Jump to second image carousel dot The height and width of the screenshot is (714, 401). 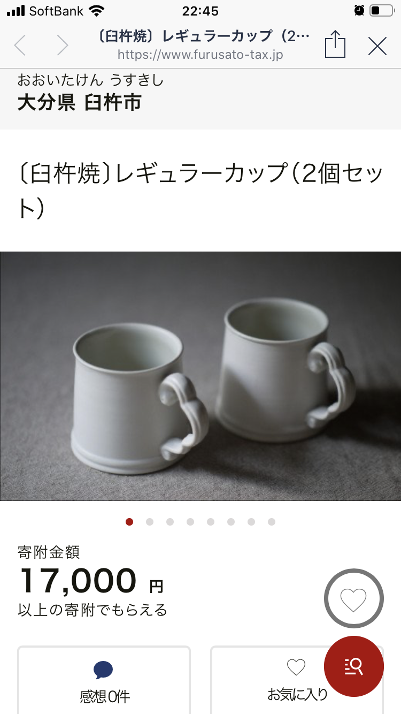(150, 522)
